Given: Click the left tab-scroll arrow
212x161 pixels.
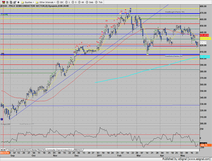Looking at the screenshot, I should coord(2,150).
